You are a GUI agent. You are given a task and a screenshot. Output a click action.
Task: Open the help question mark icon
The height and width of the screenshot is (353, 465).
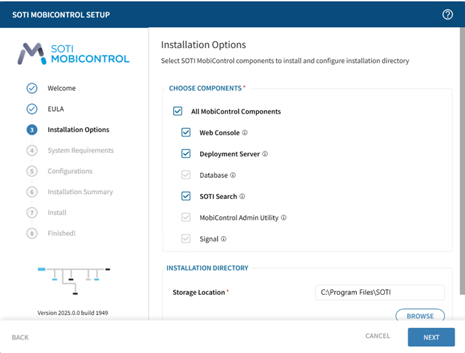coord(447,14)
